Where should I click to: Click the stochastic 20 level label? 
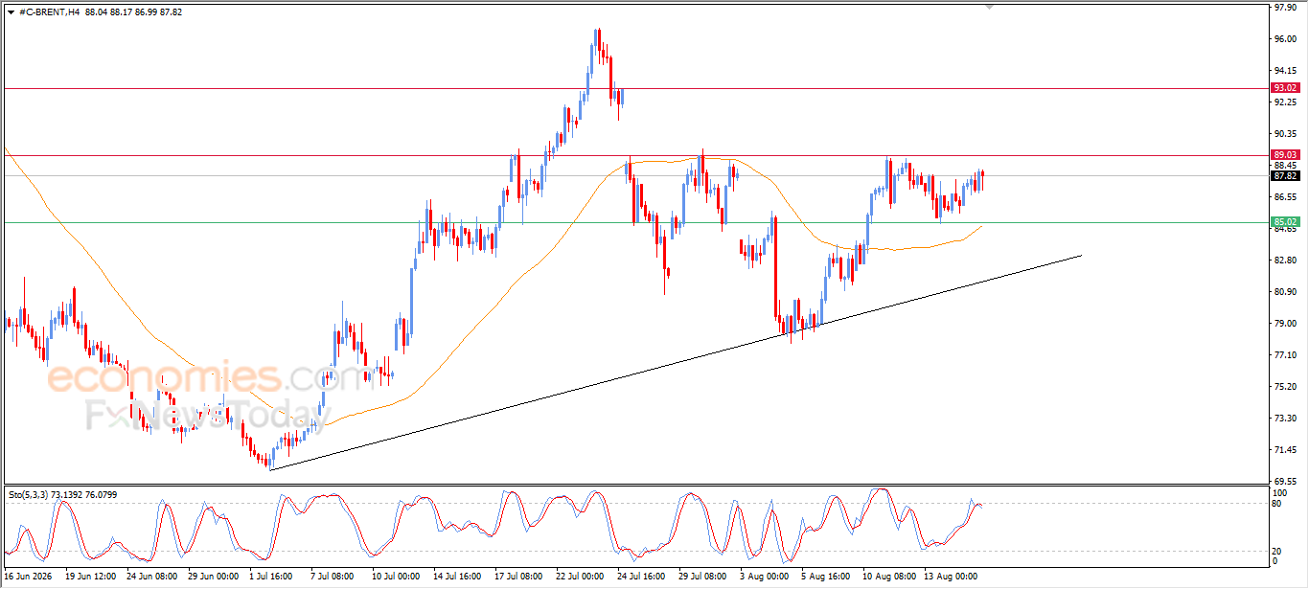coord(1278,551)
